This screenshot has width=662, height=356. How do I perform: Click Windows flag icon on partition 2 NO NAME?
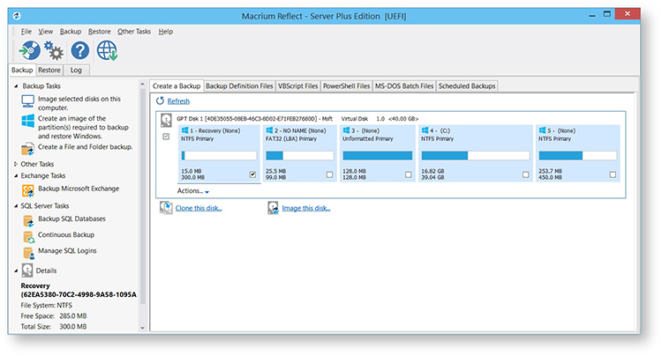pyautogui.click(x=269, y=130)
